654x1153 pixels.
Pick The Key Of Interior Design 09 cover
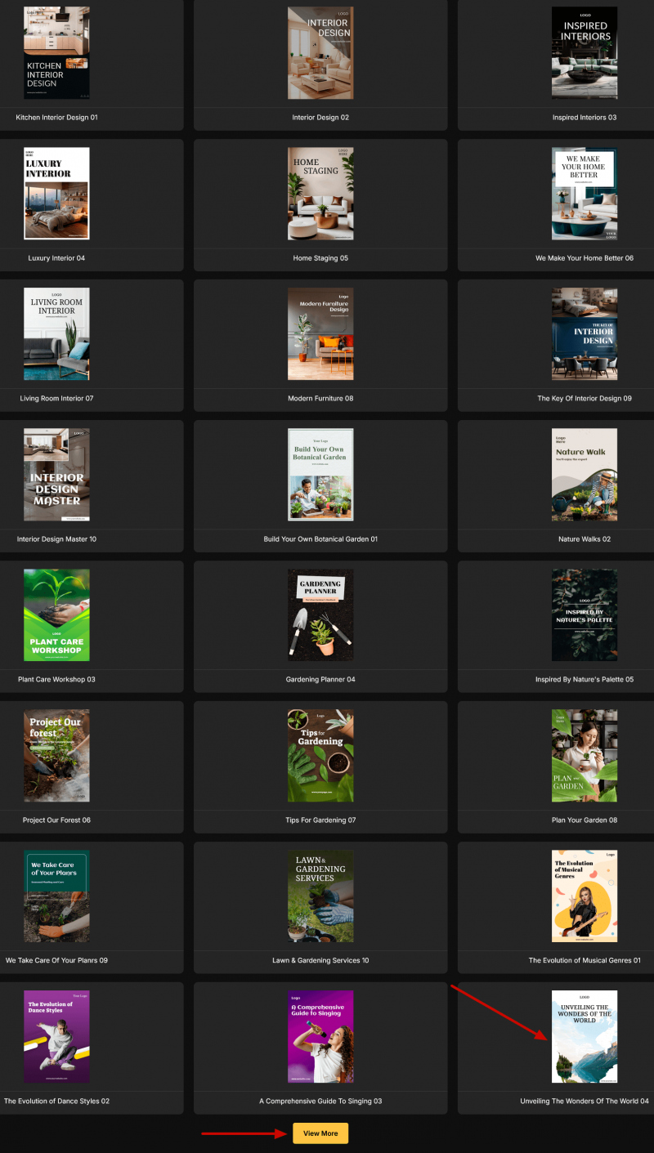tap(585, 334)
